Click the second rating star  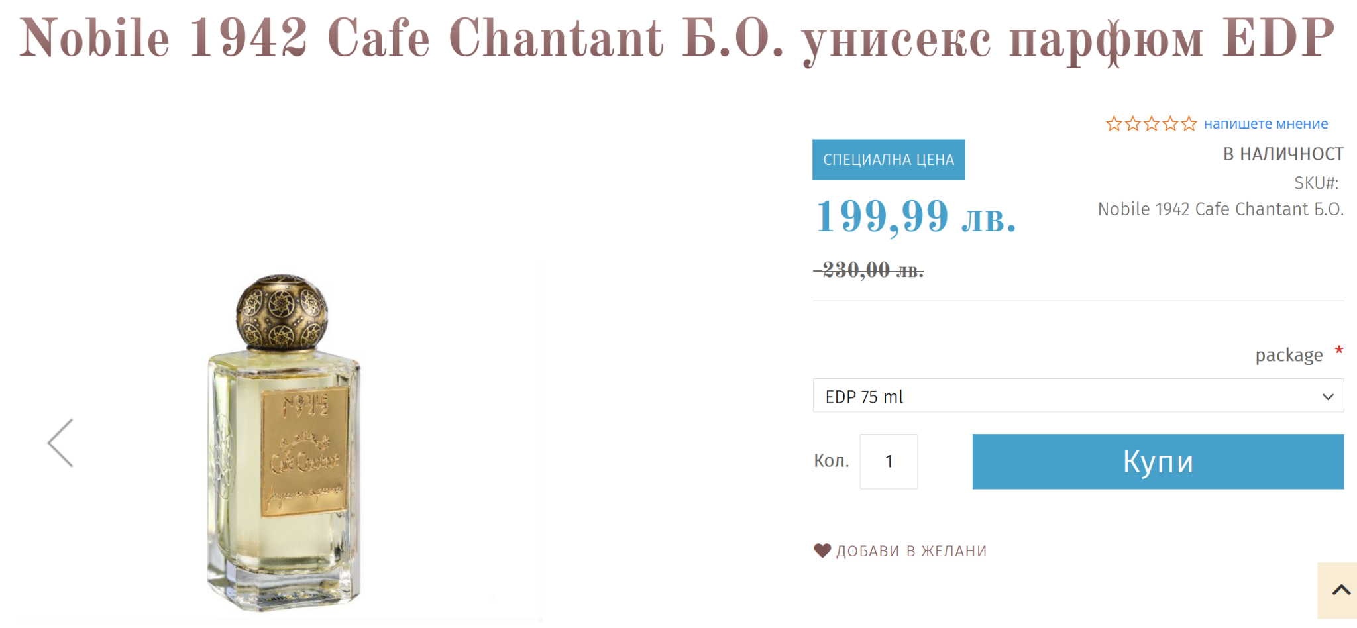click(x=1133, y=124)
